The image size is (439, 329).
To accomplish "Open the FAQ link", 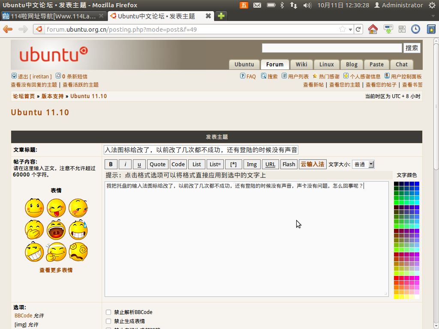I will (251, 76).
